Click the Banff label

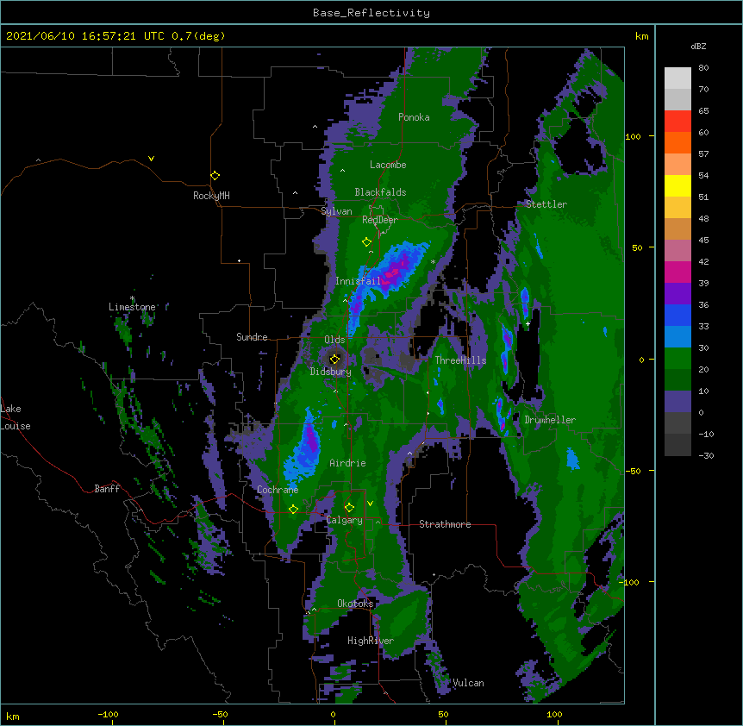click(107, 489)
